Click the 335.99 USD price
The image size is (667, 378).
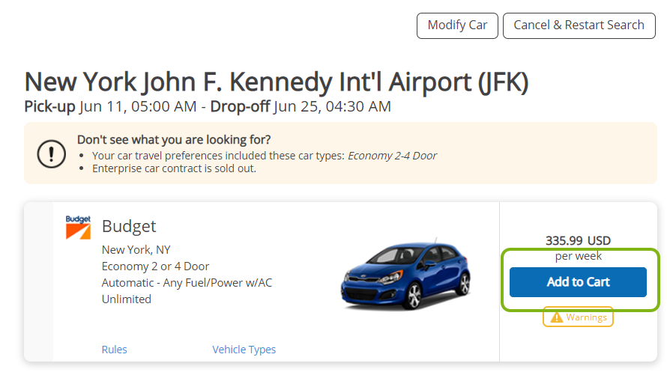[x=578, y=241]
